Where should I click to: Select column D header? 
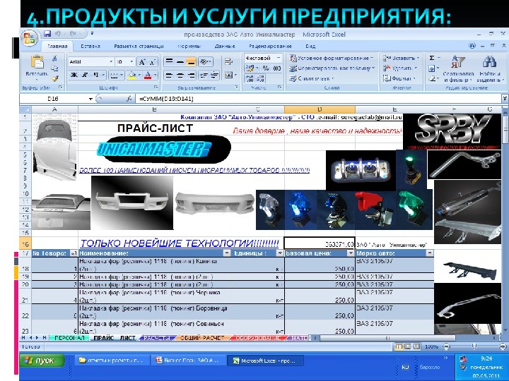click(320, 109)
